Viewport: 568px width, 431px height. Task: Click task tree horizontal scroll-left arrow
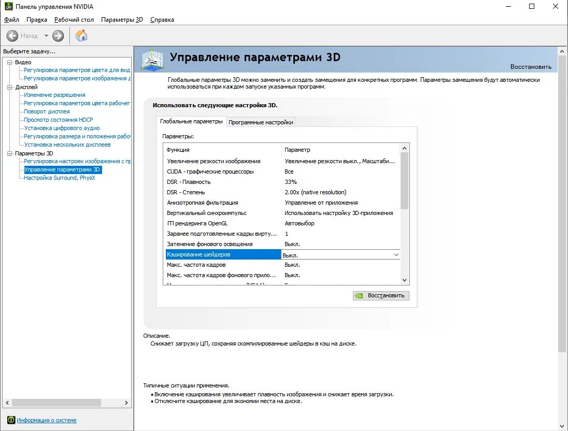7,403
